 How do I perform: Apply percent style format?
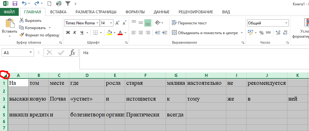261,33
